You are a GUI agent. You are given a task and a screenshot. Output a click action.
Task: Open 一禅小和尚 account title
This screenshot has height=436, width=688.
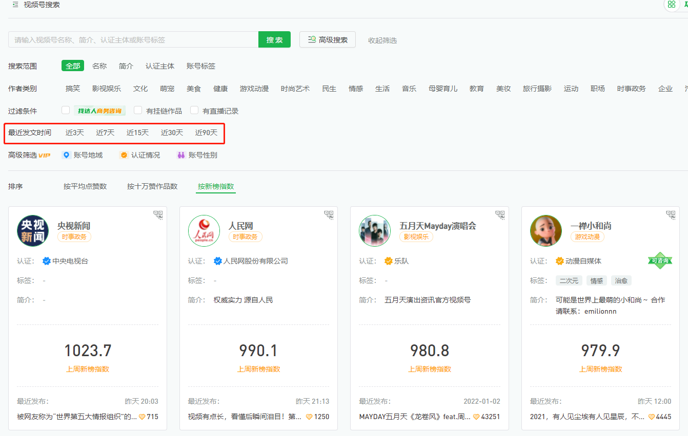tap(591, 226)
